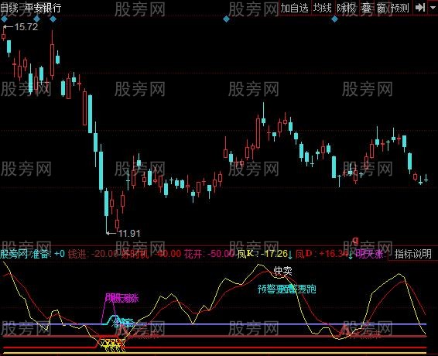438x356 pixels.
Task: Click the cyan 预警要跑 warning label
Action: [x=287, y=289]
